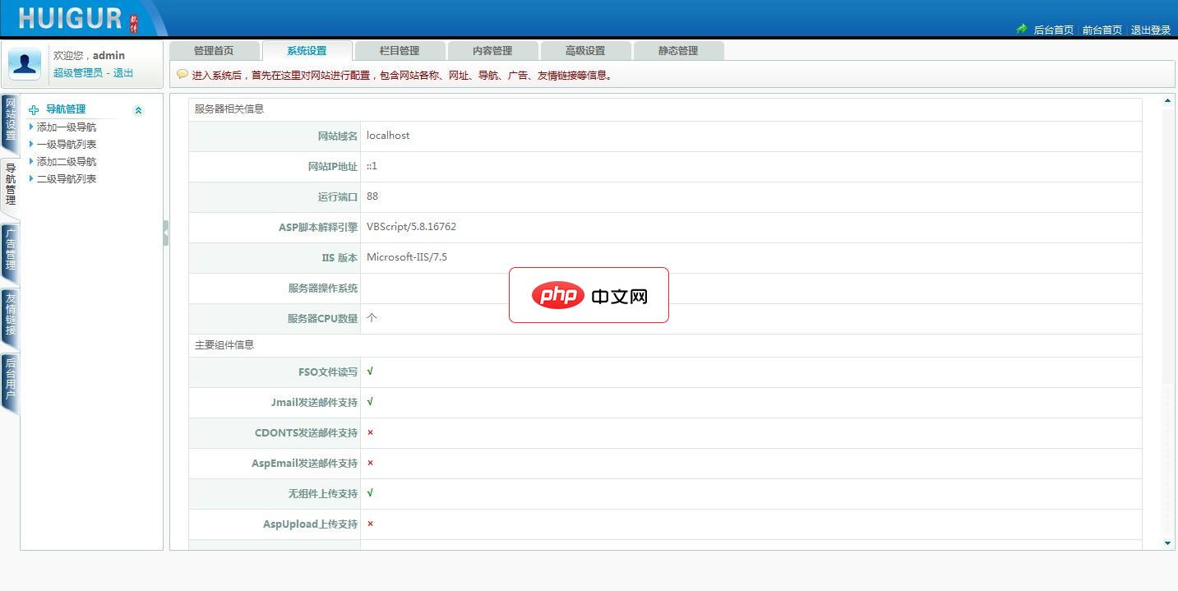Click AspUpload上传支持 label
Image resolution: width=1178 pixels, height=591 pixels.
(x=311, y=524)
